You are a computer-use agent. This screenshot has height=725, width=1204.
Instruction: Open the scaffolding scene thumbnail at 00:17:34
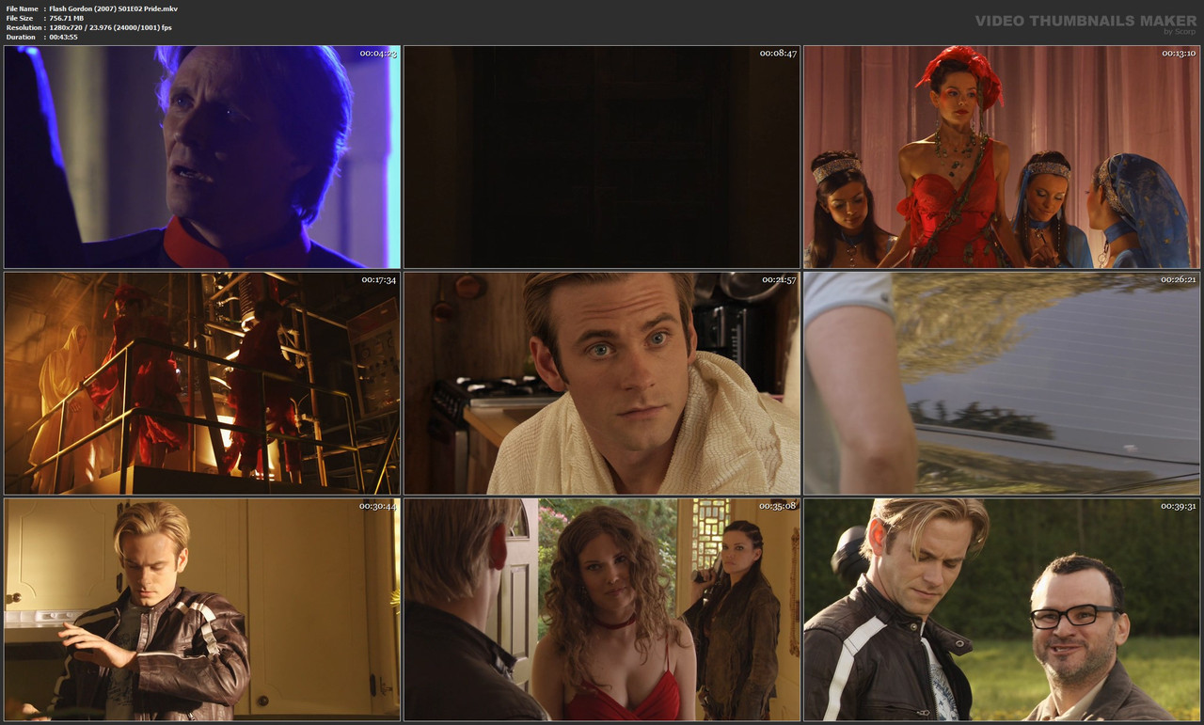pos(202,384)
